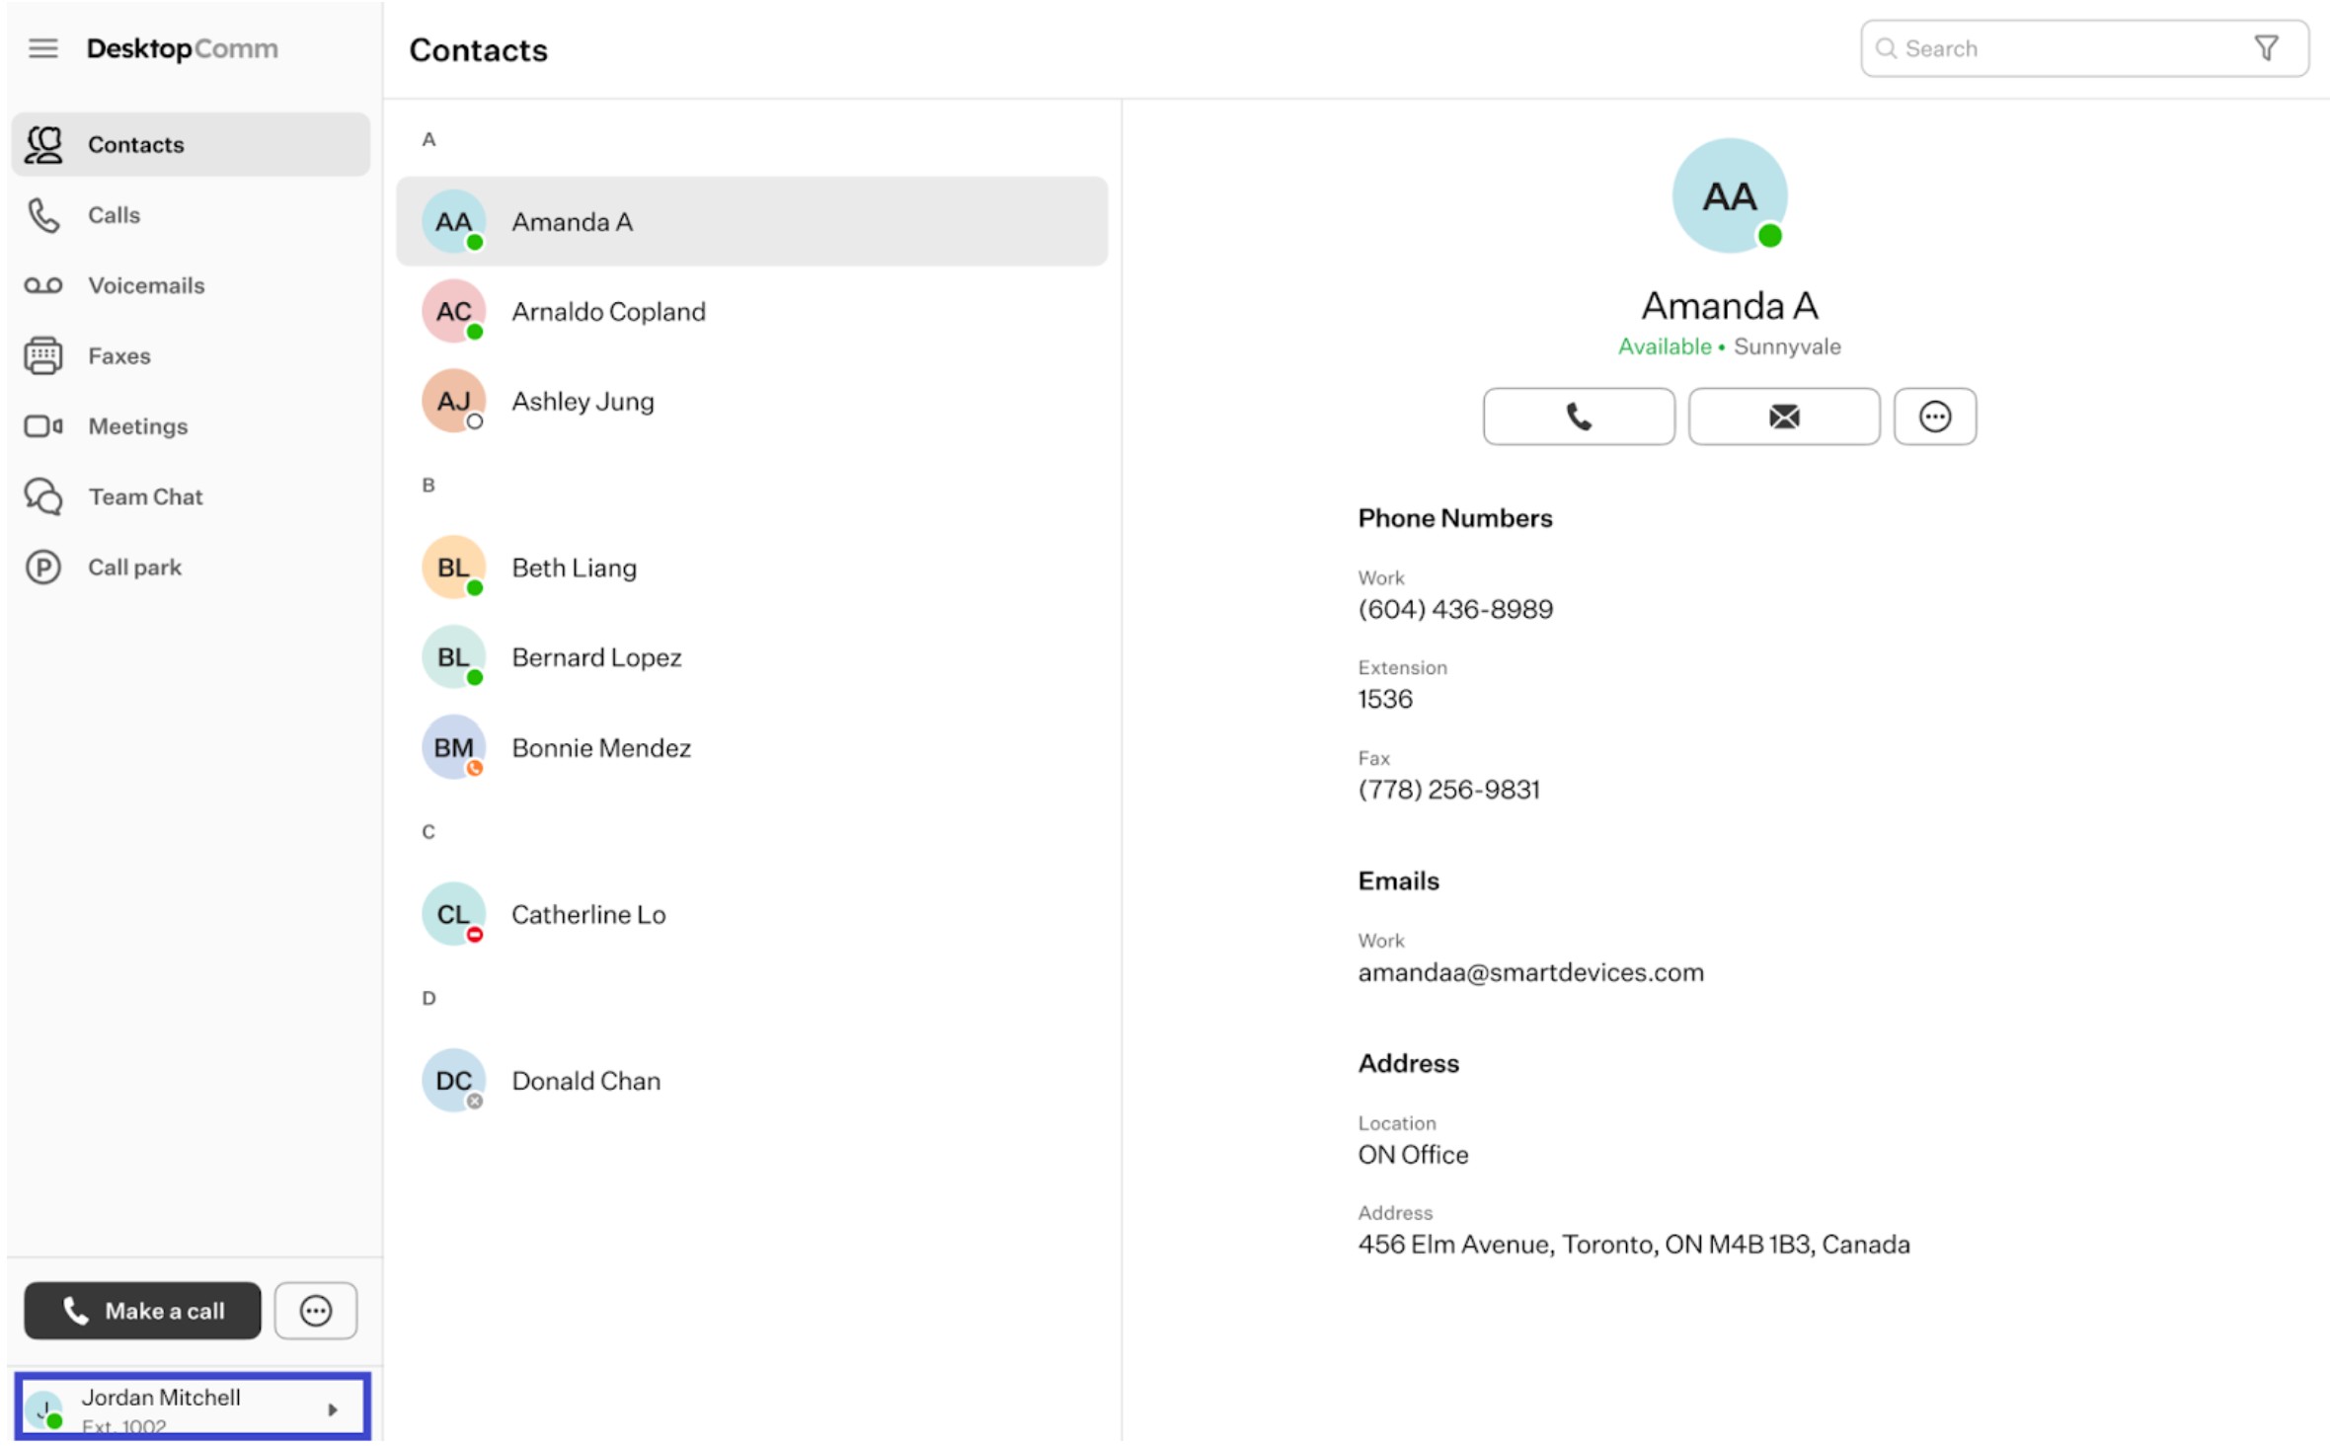Image resolution: width=2330 pixels, height=1446 pixels.
Task: Email Amanda A with envelope button
Action: 1784,417
